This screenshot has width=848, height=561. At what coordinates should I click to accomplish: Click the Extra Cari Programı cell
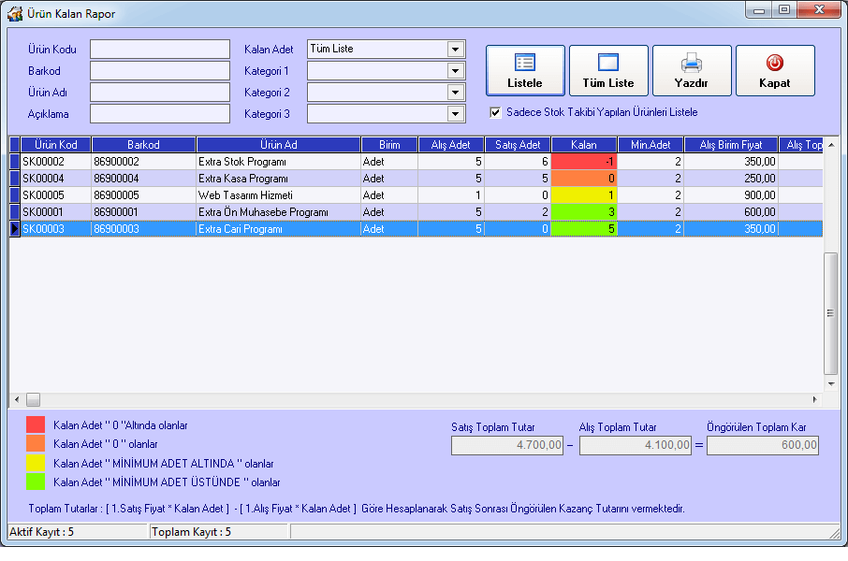pos(279,229)
